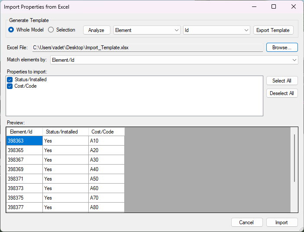Click the Element/Id column header
The image size is (304, 232).
click(x=24, y=132)
